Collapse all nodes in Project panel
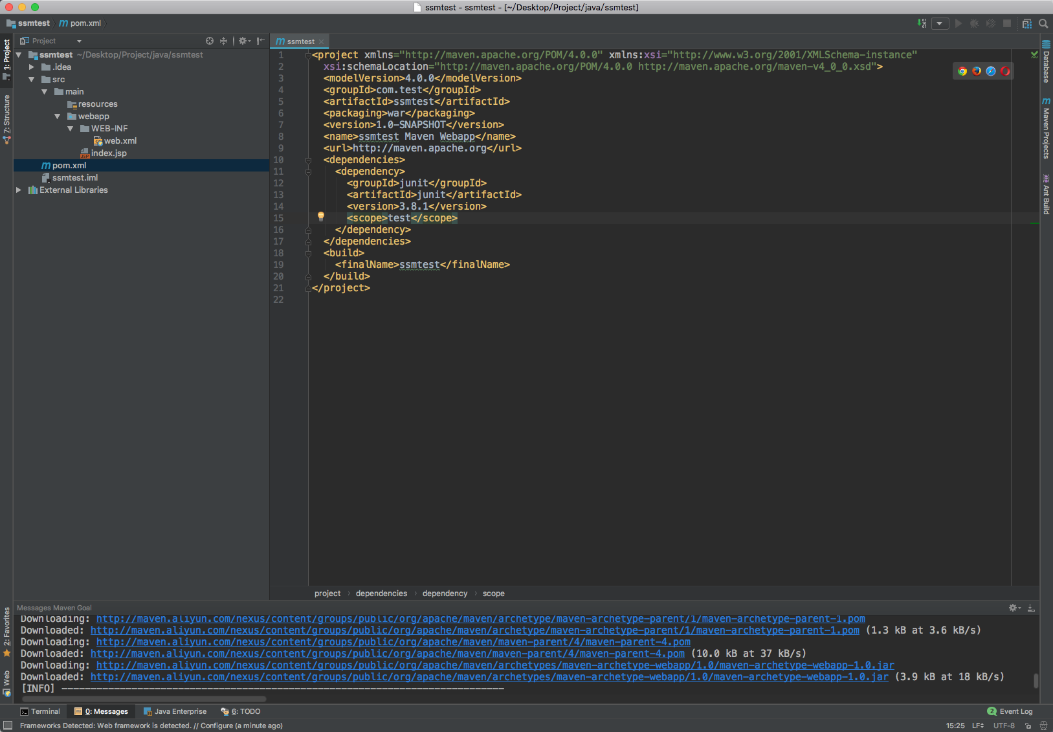 pyautogui.click(x=223, y=41)
